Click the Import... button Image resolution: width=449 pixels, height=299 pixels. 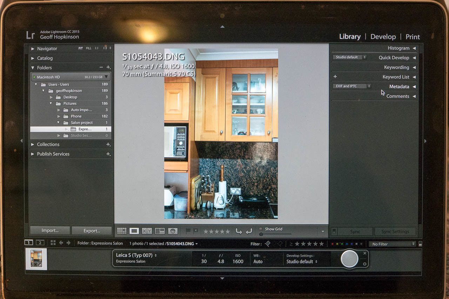point(50,231)
